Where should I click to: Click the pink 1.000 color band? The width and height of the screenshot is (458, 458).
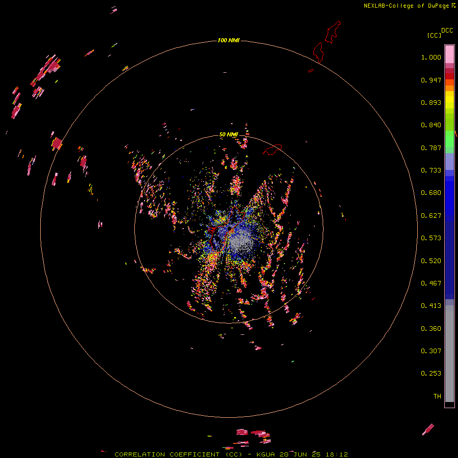point(449,54)
